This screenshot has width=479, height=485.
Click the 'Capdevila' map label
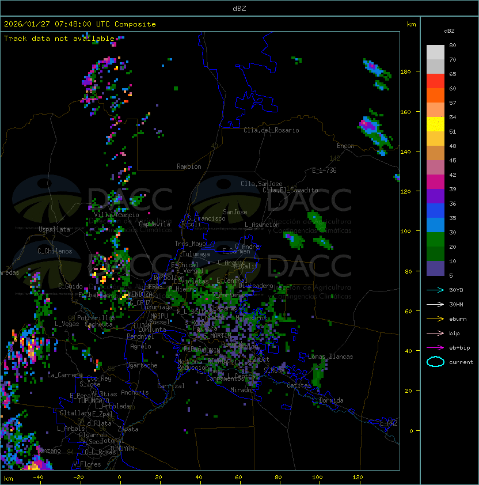(154, 224)
